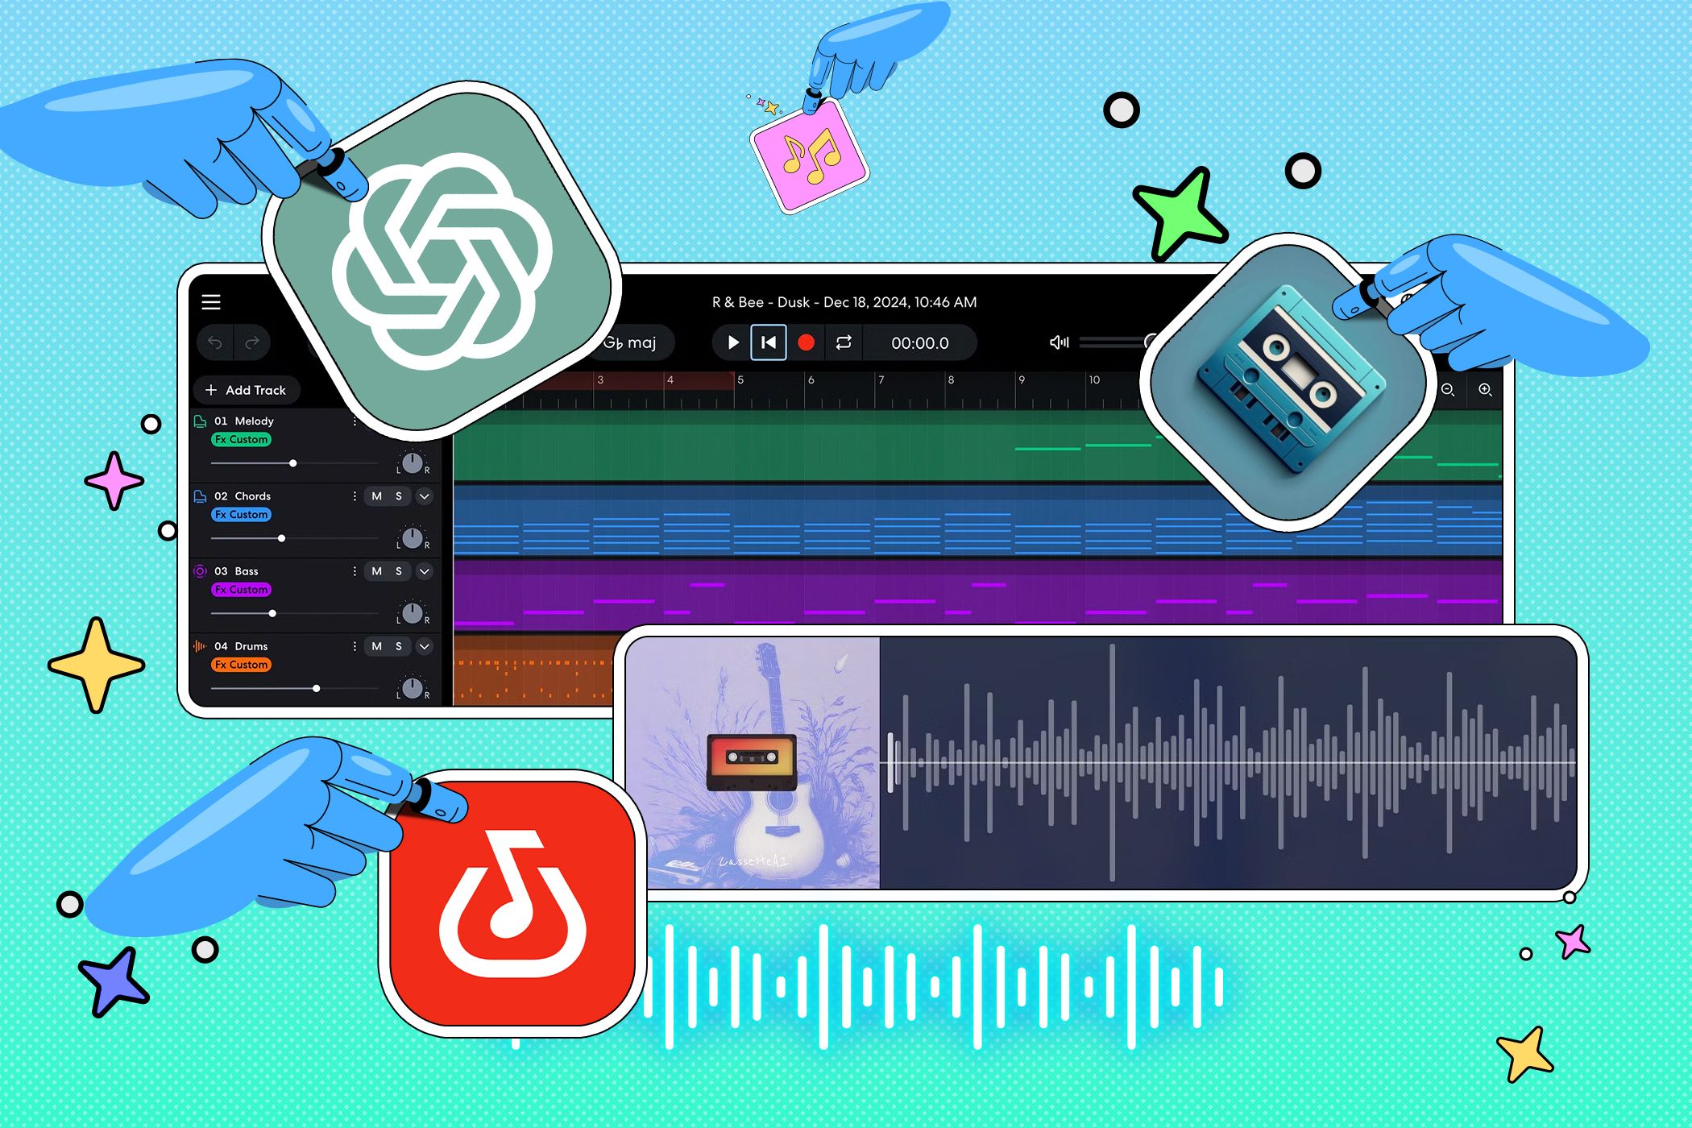Expand the 01 Melody track options
1692x1128 pixels.
428,419
